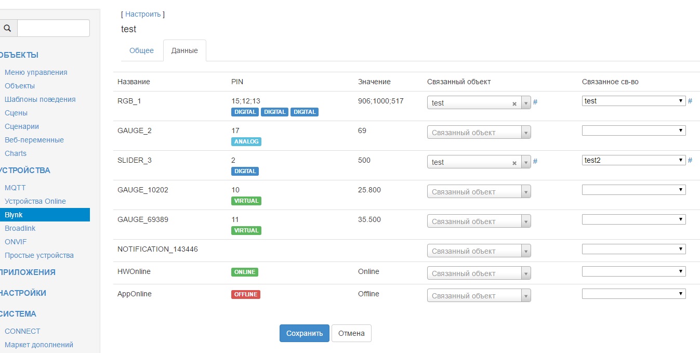700x353 pixels.
Task: Open the hash link next to RGB_1 linked property
Action: (690, 101)
